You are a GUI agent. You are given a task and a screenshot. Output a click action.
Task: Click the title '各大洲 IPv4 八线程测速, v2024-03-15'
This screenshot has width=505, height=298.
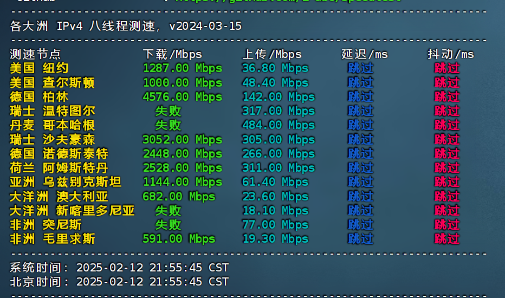126,26
